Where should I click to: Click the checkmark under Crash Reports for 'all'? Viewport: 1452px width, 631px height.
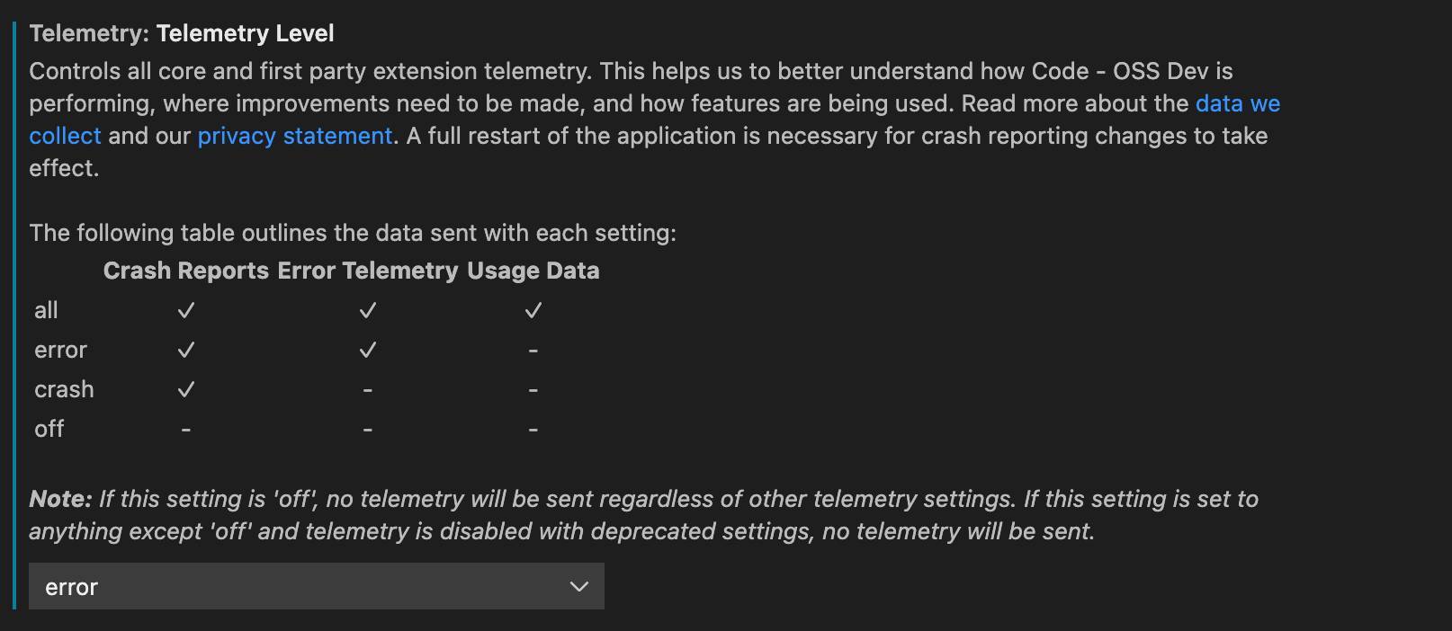tap(186, 310)
